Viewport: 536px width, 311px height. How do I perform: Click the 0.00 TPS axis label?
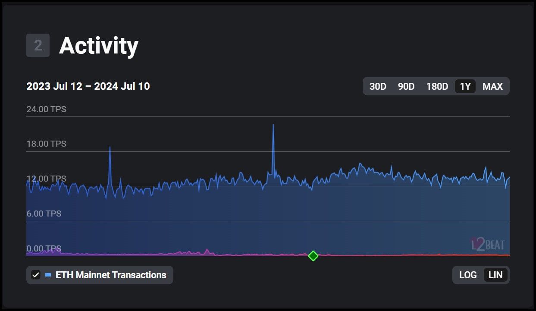tap(44, 248)
